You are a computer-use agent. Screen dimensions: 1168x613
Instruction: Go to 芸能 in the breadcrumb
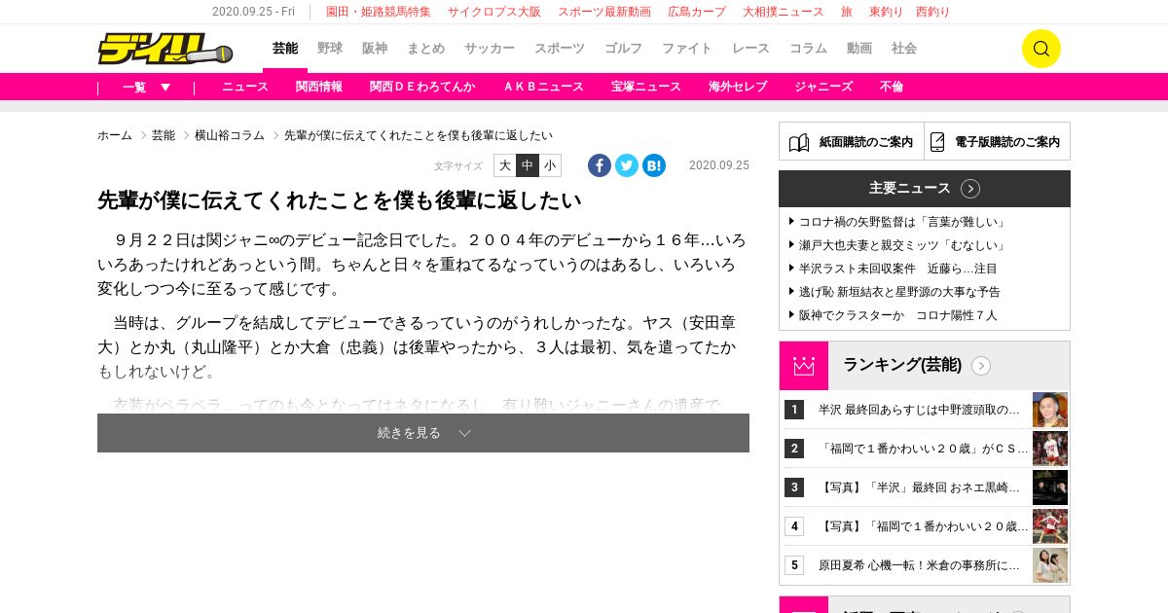coord(164,135)
